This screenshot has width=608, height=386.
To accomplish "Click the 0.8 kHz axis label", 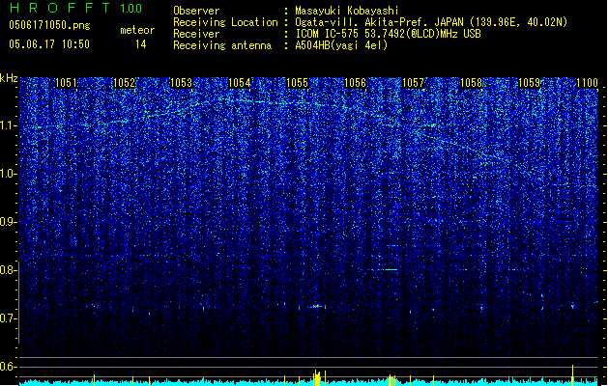I will click(x=9, y=270).
